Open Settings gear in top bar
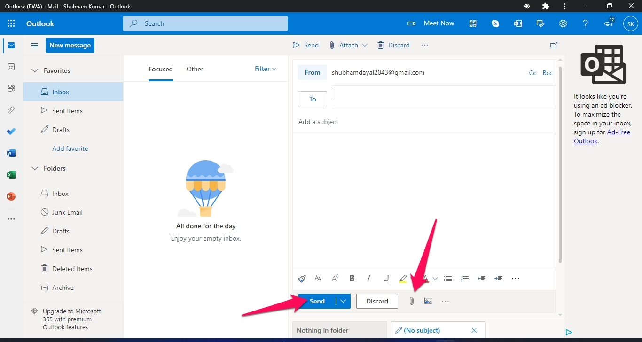This screenshot has height=342, width=642. (x=563, y=23)
